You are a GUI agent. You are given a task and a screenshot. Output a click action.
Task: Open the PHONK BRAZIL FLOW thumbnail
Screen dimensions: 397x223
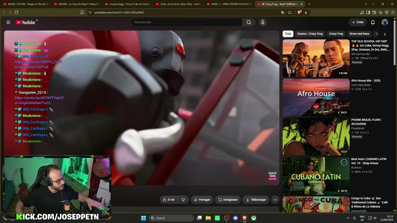click(x=316, y=137)
